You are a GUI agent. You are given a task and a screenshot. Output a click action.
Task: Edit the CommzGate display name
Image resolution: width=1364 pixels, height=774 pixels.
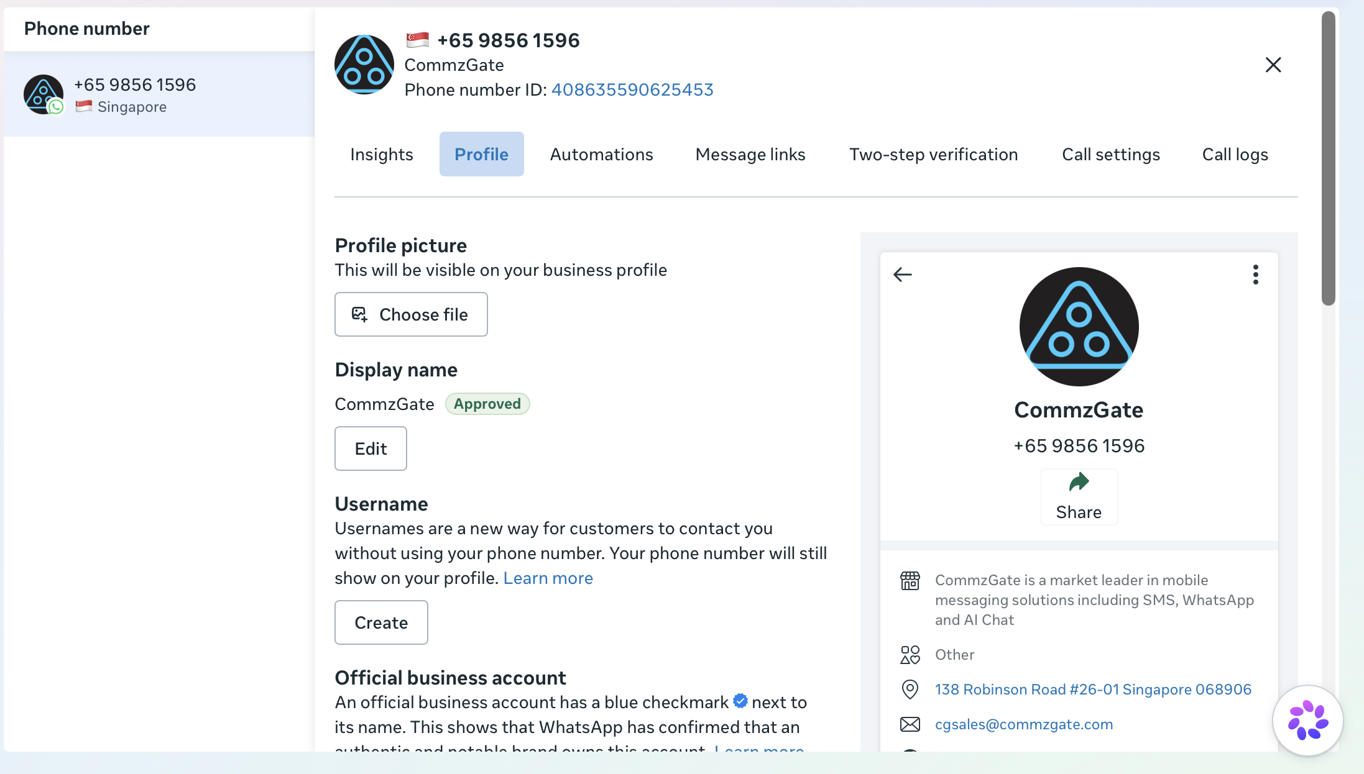pyautogui.click(x=371, y=448)
